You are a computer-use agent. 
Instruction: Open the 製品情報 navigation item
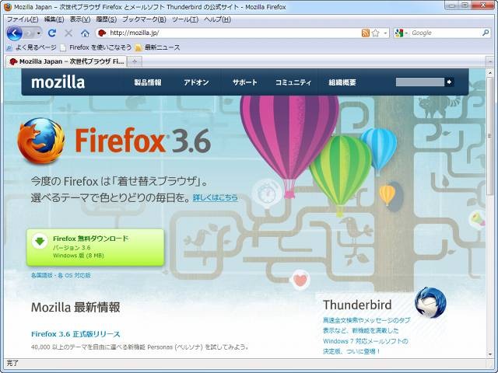pyautogui.click(x=148, y=82)
